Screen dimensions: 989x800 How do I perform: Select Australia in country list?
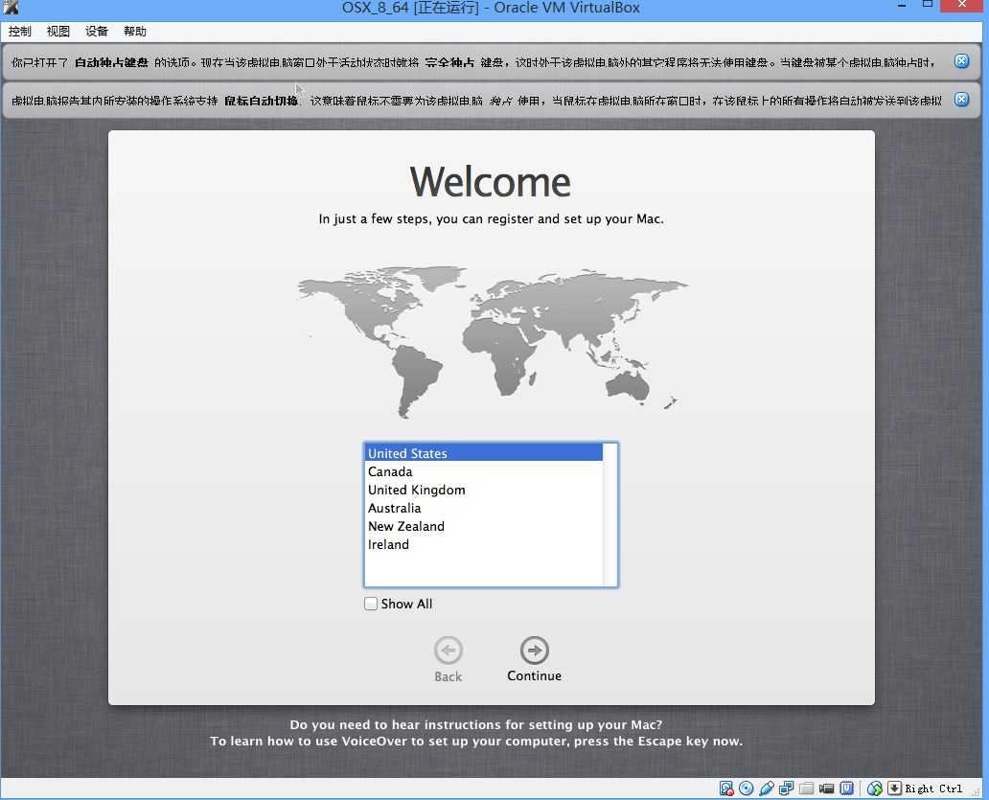pyautogui.click(x=484, y=508)
